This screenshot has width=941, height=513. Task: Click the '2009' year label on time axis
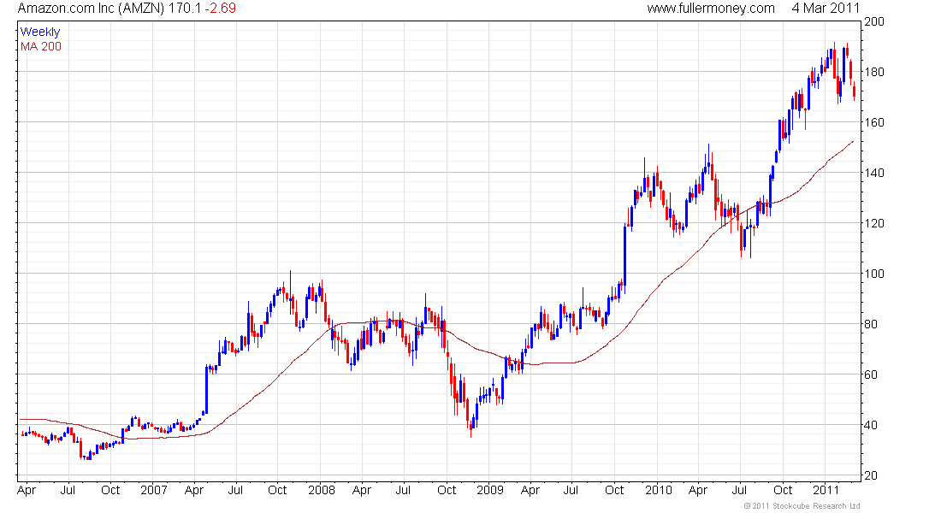[x=490, y=490]
